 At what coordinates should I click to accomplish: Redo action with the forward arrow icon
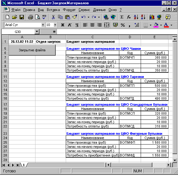pos(94,17)
